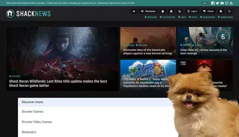Click the Discover more header

[x=32, y=102]
